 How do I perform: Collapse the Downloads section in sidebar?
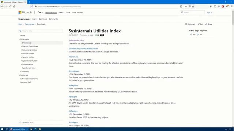(x=19, y=39)
